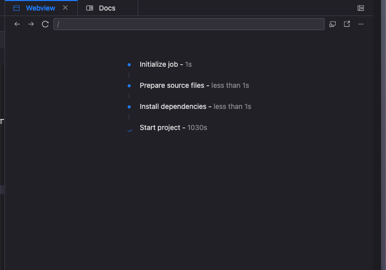
Task: Click the 1030s elapsed time text
Action: [x=197, y=127]
